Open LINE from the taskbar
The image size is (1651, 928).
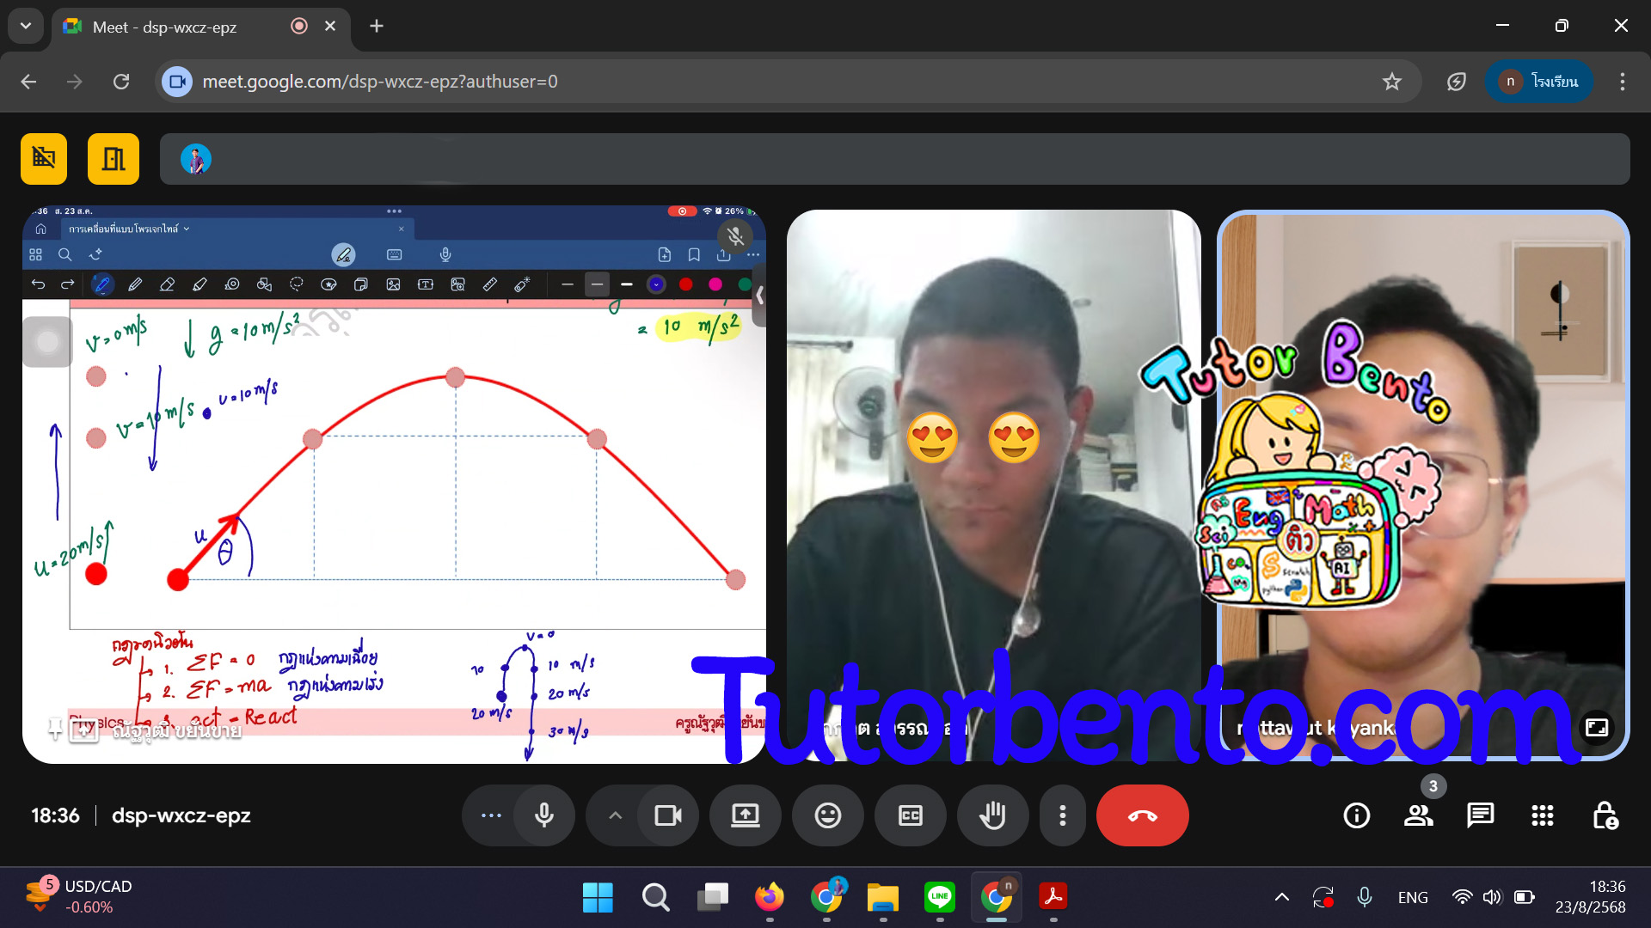(x=940, y=897)
